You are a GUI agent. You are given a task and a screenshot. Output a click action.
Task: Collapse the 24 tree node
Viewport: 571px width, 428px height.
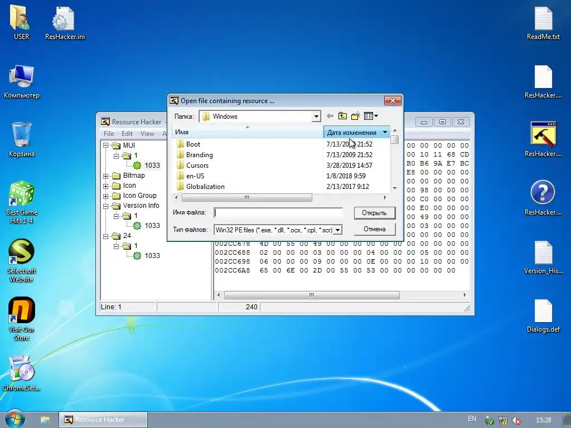click(x=105, y=236)
